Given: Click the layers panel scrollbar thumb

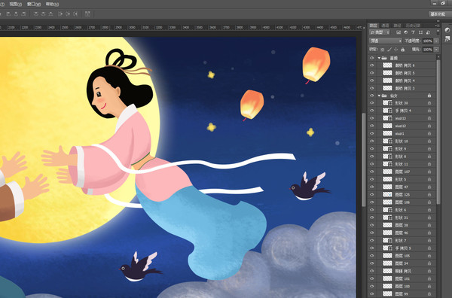Looking at the screenshot, I should (438, 132).
